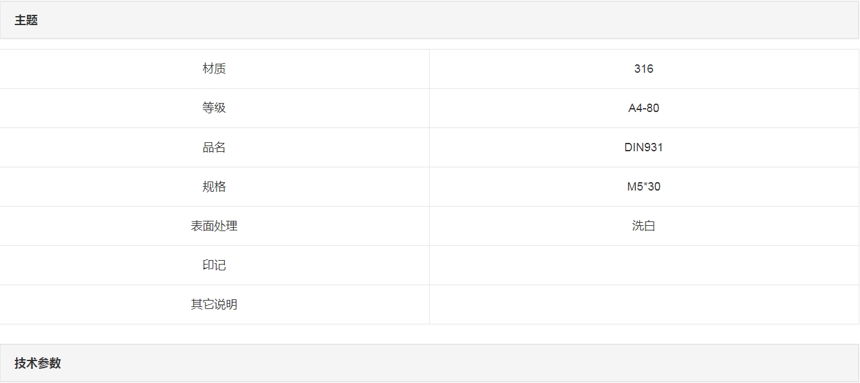Click the 其它说明 label cell
The height and width of the screenshot is (383, 860).
point(214,304)
